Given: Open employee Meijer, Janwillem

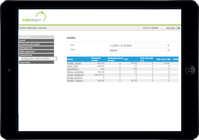Looking at the screenshot, I should coord(75,72).
